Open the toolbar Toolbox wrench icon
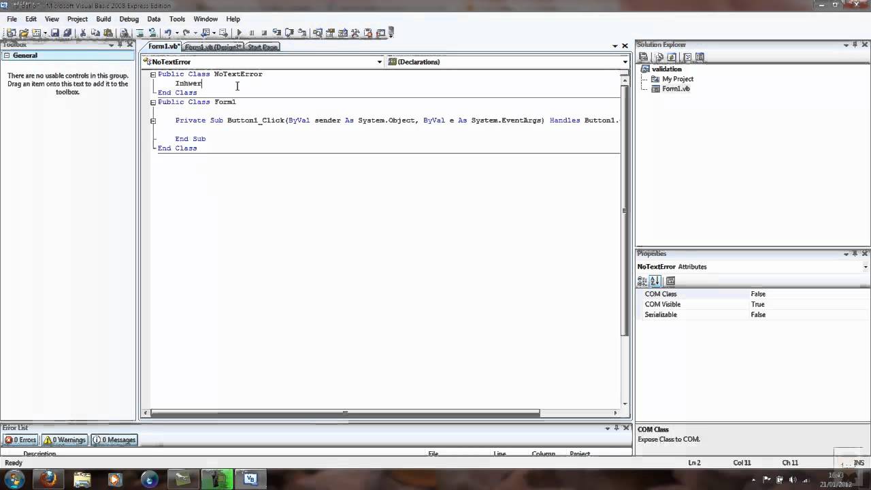 [x=355, y=33]
